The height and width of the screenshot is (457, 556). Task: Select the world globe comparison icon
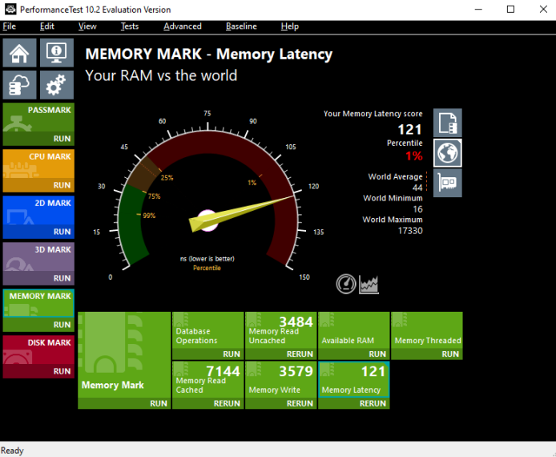(x=448, y=153)
